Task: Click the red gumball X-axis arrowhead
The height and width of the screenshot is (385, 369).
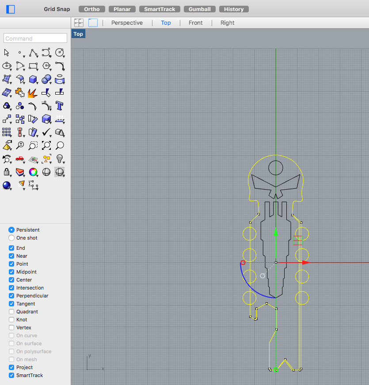Action: [306, 263]
